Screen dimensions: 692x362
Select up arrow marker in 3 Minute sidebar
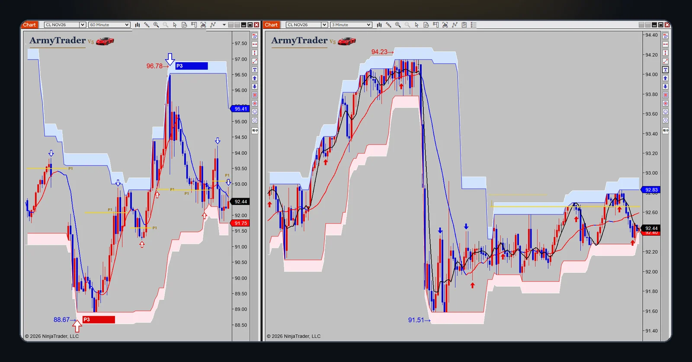[665, 78]
